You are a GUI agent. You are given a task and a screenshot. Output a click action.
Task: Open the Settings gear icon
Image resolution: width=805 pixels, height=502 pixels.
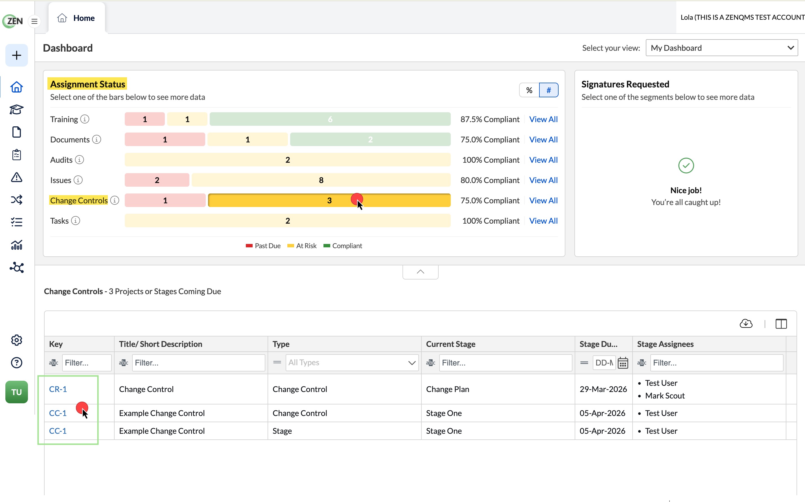[17, 340]
